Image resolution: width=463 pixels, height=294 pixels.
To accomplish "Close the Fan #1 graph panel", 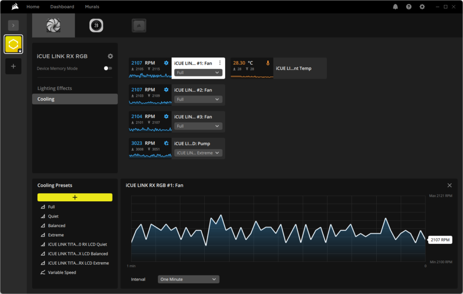I will (449, 185).
